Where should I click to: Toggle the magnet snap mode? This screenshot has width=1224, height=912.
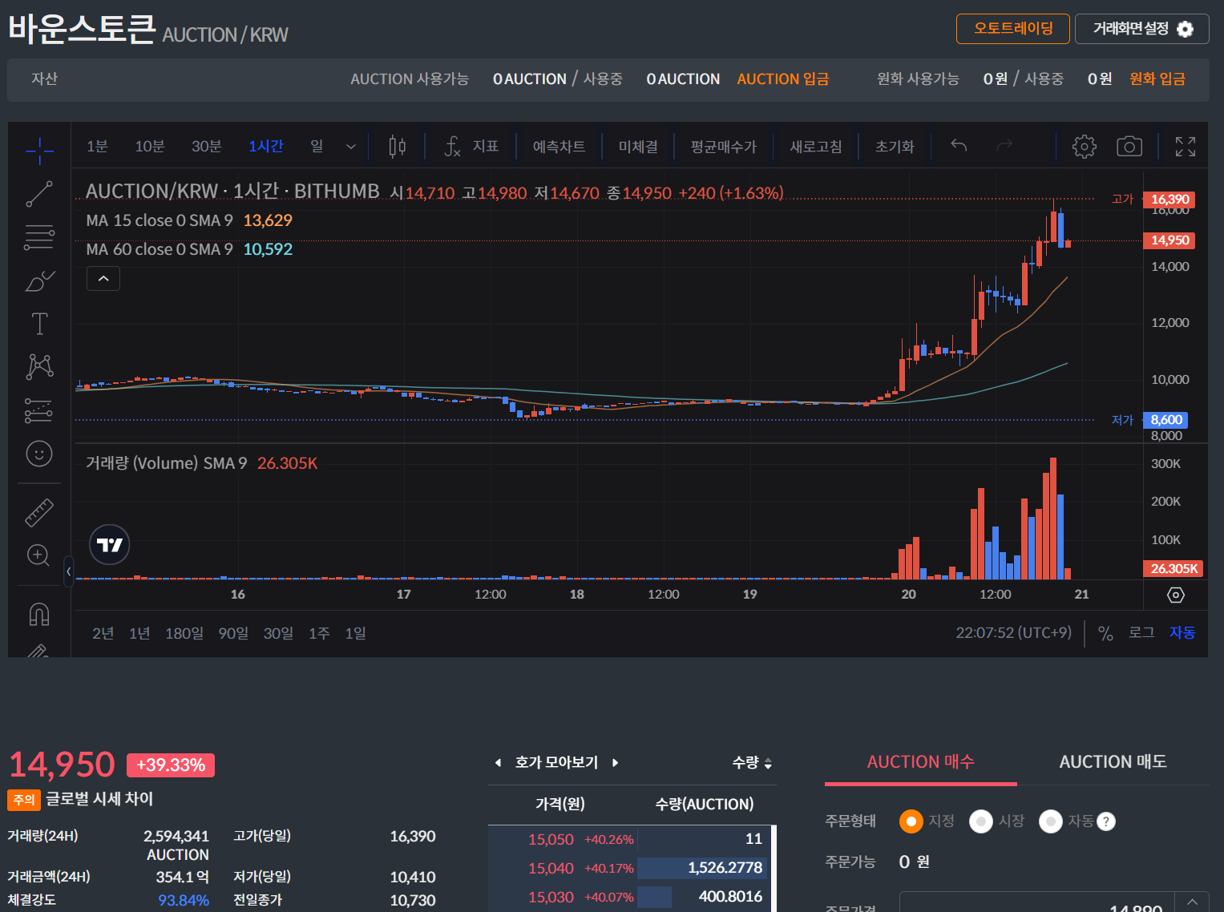click(39, 614)
